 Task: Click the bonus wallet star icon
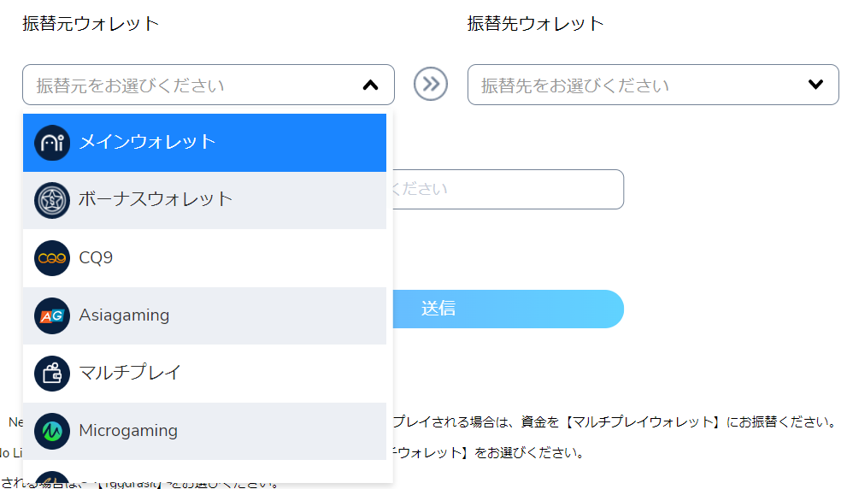(x=52, y=200)
